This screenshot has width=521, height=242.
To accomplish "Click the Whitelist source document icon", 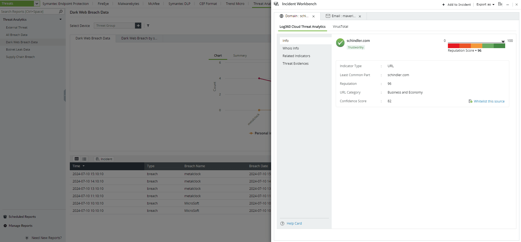I will [471, 101].
